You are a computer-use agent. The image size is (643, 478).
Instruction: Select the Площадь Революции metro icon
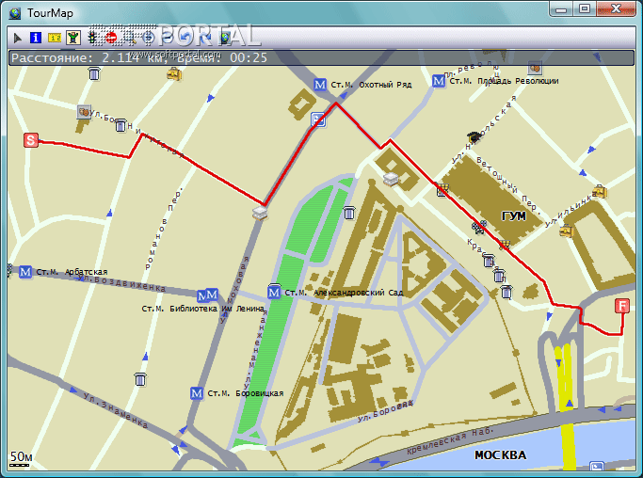[439, 81]
